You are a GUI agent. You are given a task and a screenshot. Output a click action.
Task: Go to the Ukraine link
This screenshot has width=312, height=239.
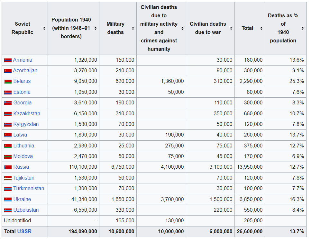(22, 199)
